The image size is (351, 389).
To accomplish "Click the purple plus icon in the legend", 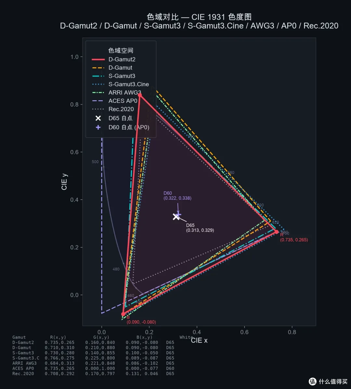I will coord(98,127).
